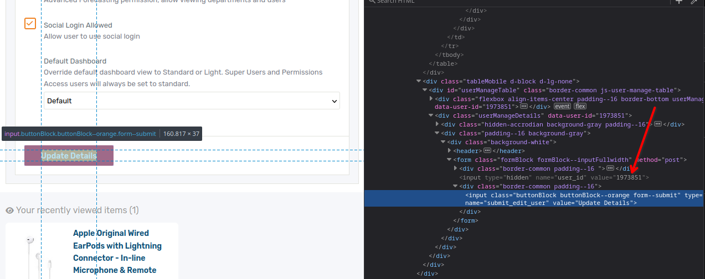Click ellipsis badge after data-user-id flexbox div
Viewport: 705px width, 279px height.
[523, 107]
